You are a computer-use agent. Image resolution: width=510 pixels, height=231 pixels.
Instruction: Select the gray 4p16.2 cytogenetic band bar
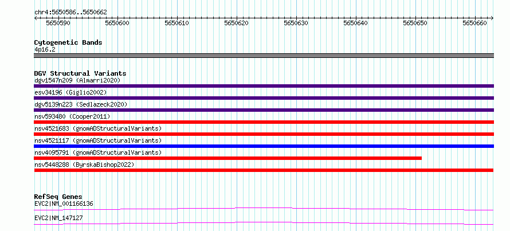coord(264,56)
